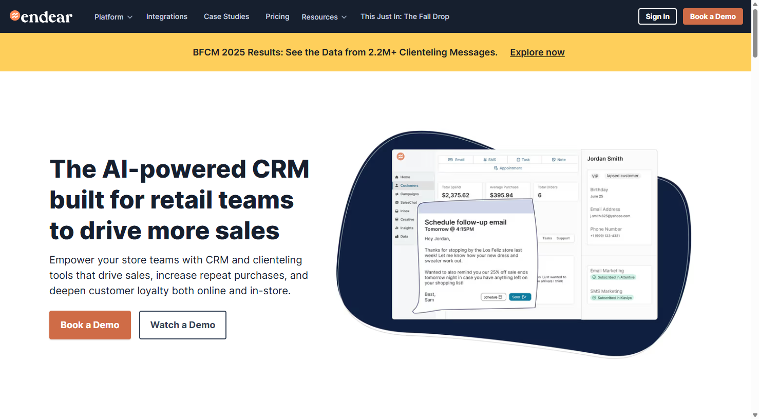Follow the Explore now link
Screen dimensions: 759x419
point(537,52)
